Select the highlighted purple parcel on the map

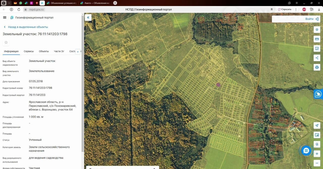click(x=218, y=85)
